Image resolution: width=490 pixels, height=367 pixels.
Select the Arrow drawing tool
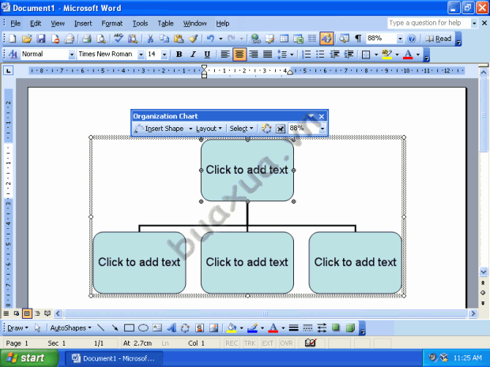[x=115, y=328]
